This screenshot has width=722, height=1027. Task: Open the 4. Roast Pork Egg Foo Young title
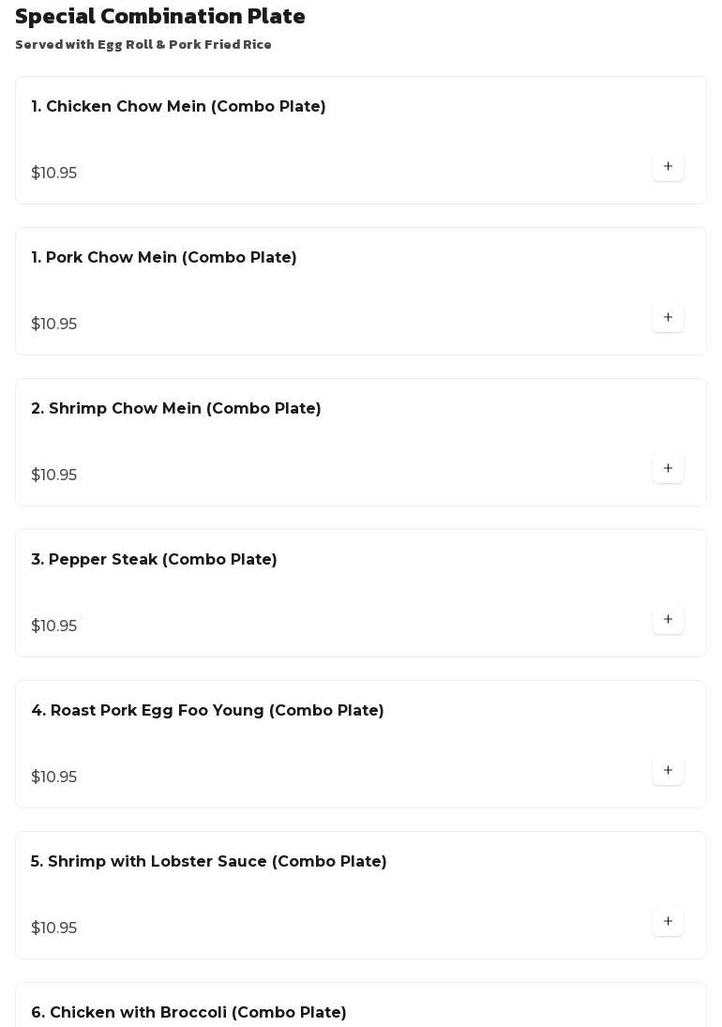click(207, 710)
